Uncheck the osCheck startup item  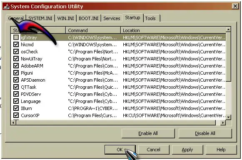(x=16, y=51)
